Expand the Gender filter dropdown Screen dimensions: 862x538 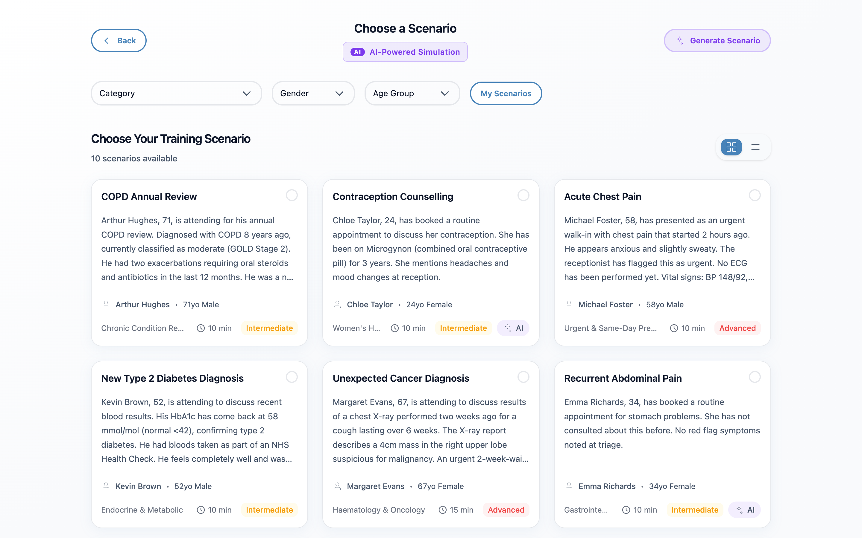[x=313, y=93]
